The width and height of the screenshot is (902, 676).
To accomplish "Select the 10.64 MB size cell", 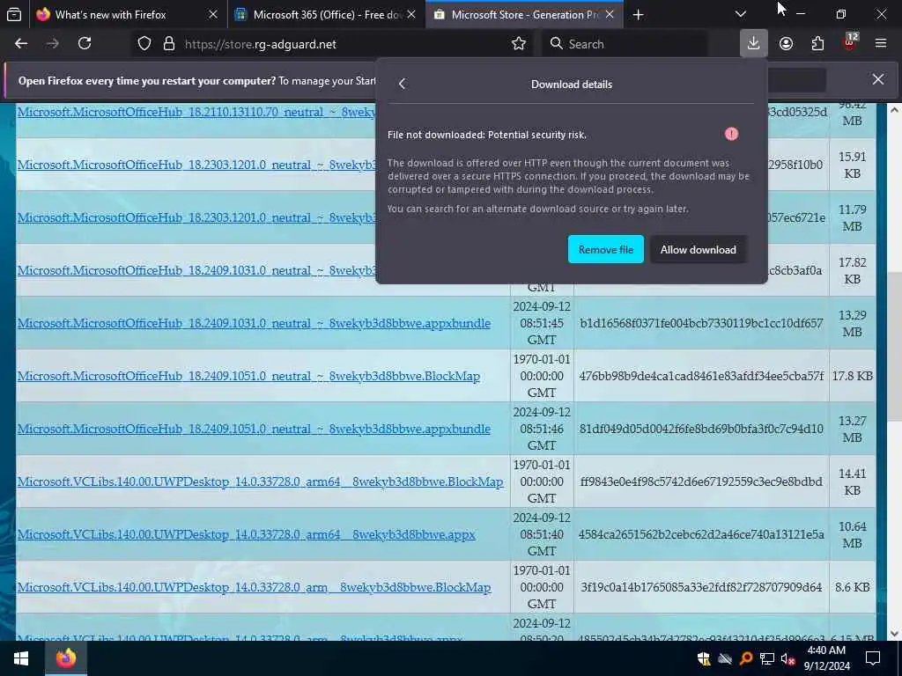I will click(853, 534).
